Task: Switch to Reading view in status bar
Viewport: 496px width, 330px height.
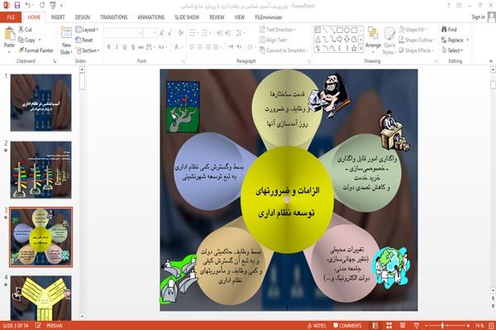Action: coord(403,326)
